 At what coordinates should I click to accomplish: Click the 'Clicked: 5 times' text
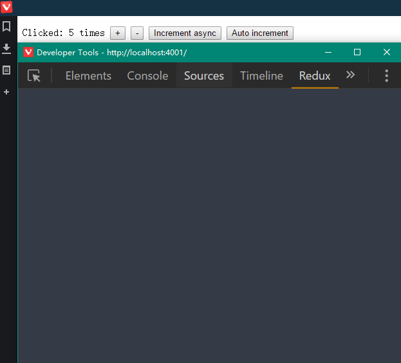coord(64,33)
